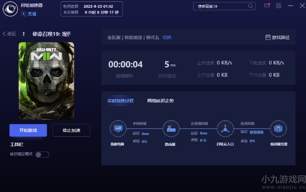Click the 下载速度 0 KB/s value

pyautogui.click(x=276, y=63)
